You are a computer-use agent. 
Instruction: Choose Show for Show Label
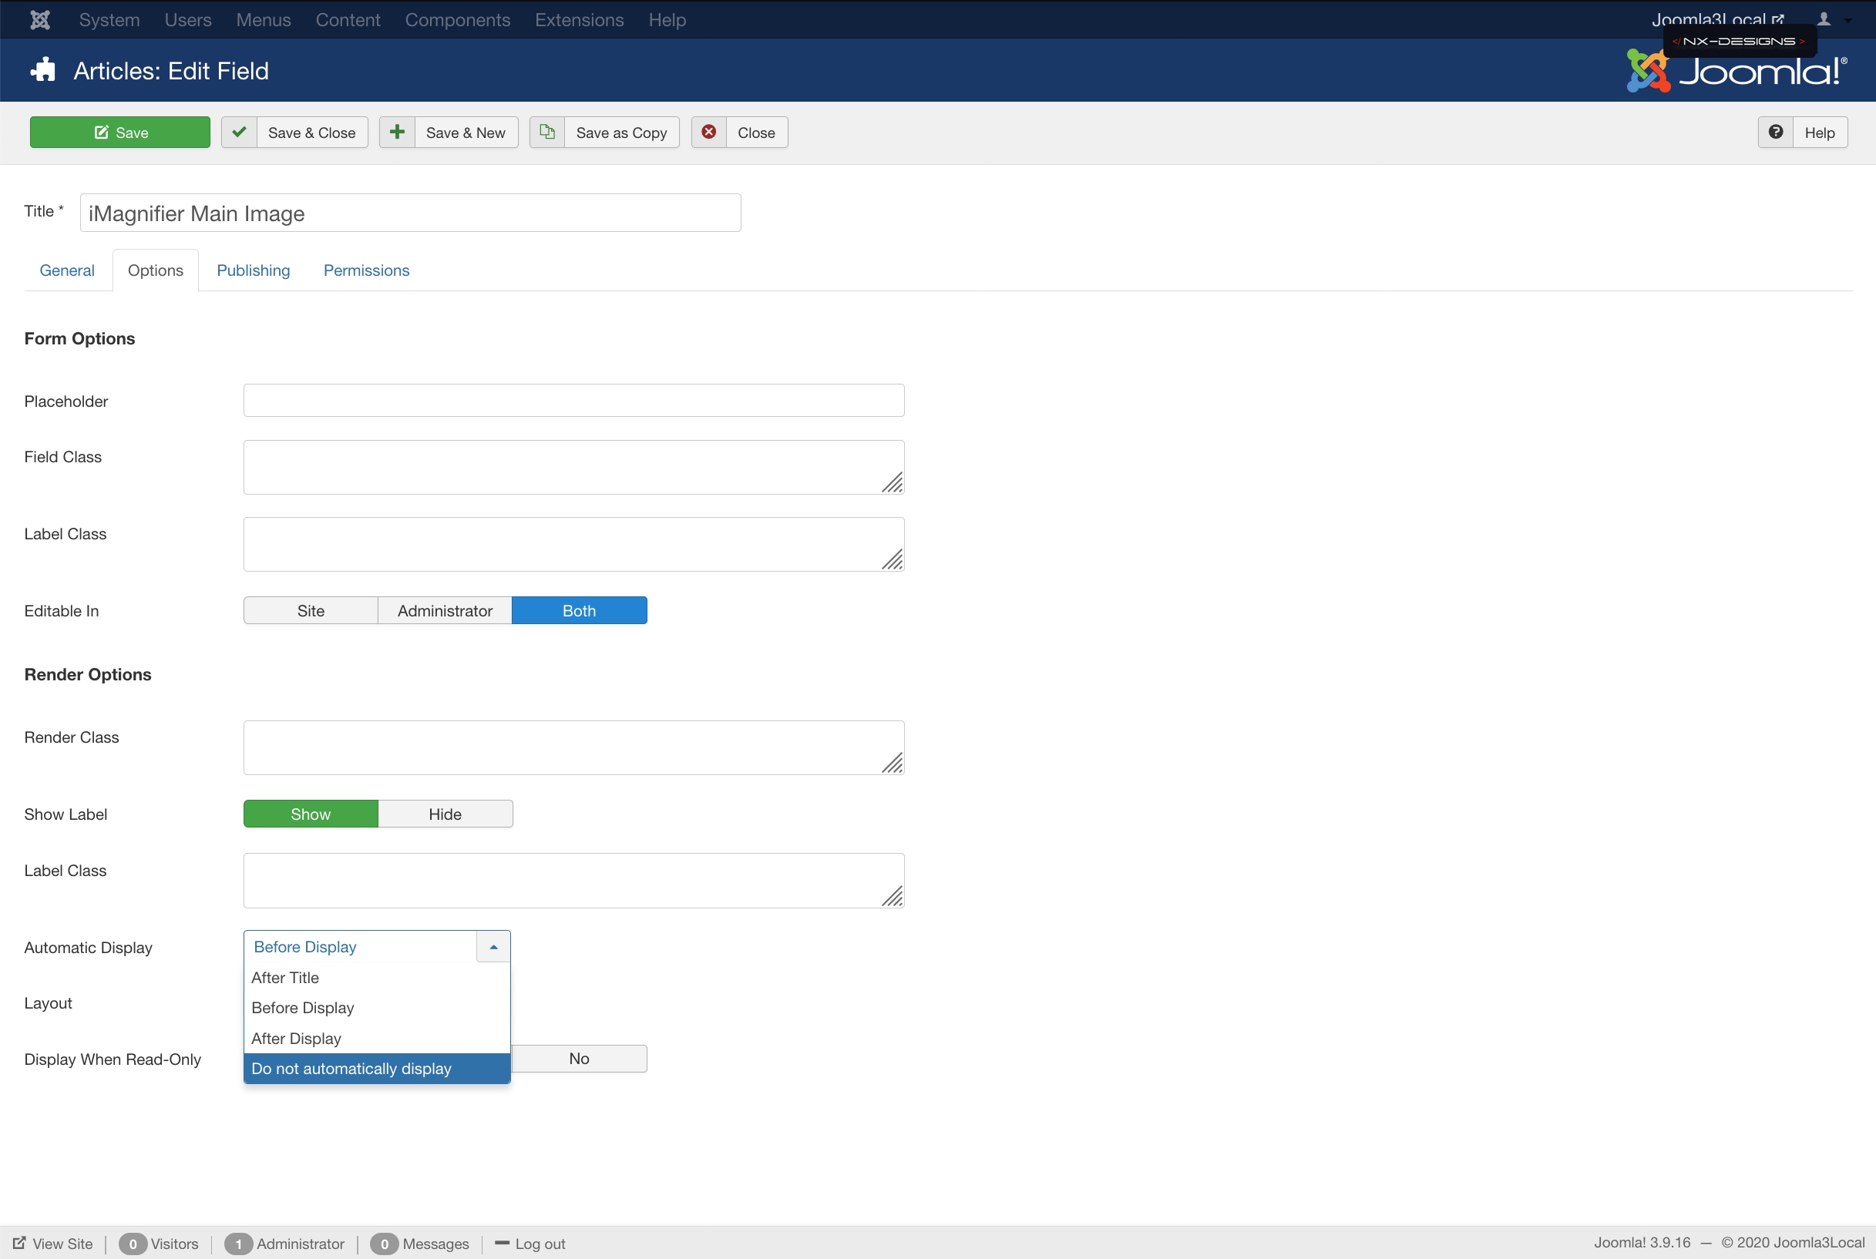tap(311, 814)
